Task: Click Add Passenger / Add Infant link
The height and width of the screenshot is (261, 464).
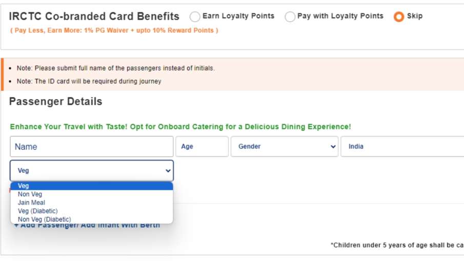Action: pyautogui.click(x=87, y=226)
